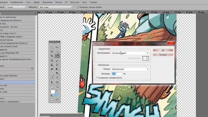Select action row ending '1 нормировать'
The image size is (208, 117).
click(x=17, y=102)
